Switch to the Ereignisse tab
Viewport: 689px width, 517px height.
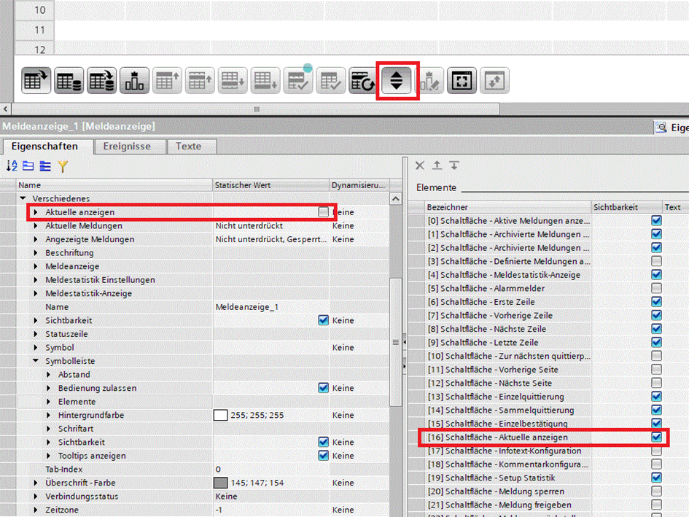pos(131,147)
